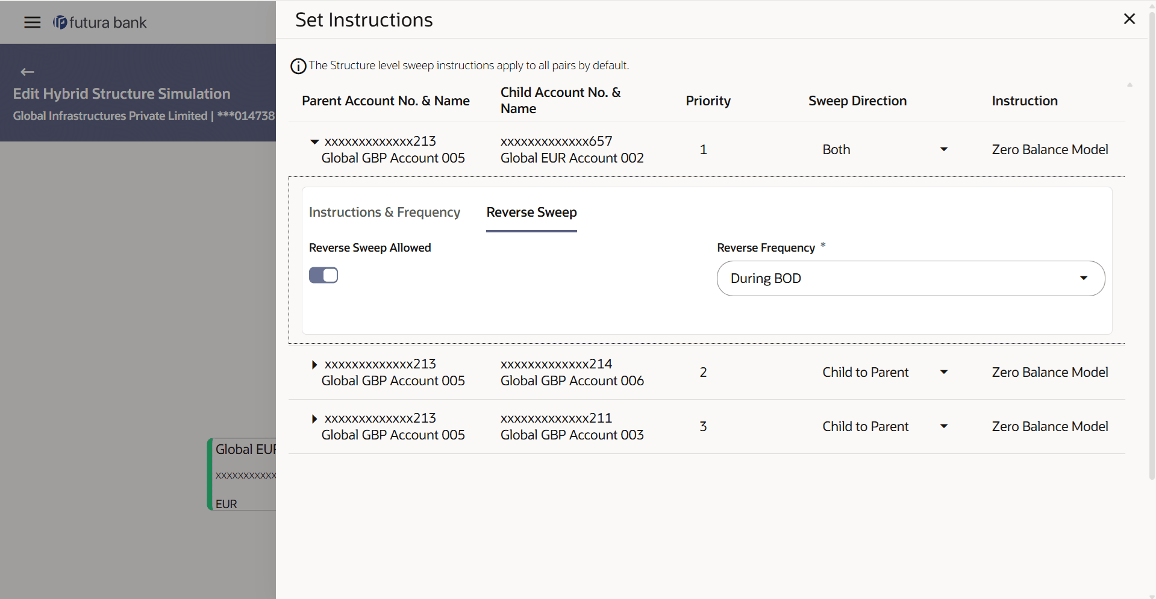Click the info icon beside sweep note
1156x599 pixels.
(x=298, y=66)
